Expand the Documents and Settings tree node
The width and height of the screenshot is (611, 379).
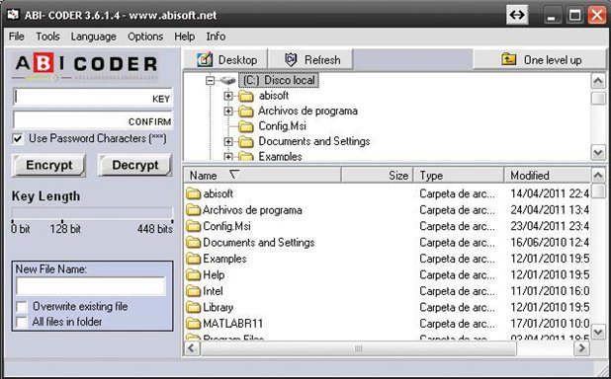[x=228, y=142]
